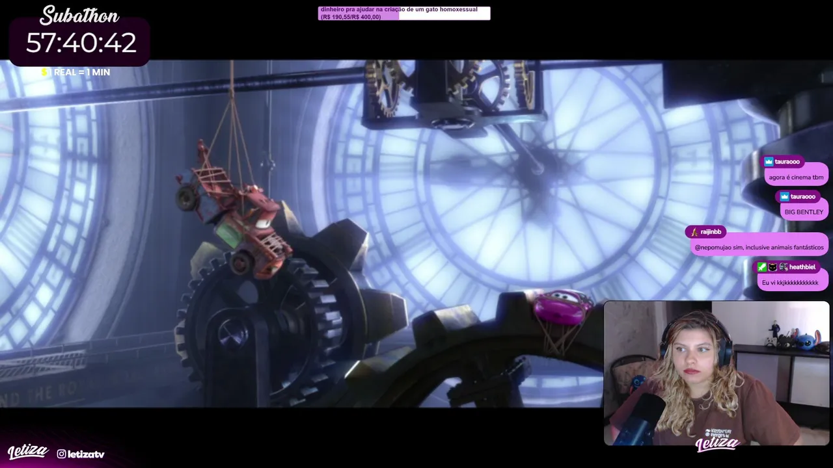Viewport: 833px width, 468px height.
Task: Click the '1 REAL = 1 MIN' label
Action: point(79,72)
